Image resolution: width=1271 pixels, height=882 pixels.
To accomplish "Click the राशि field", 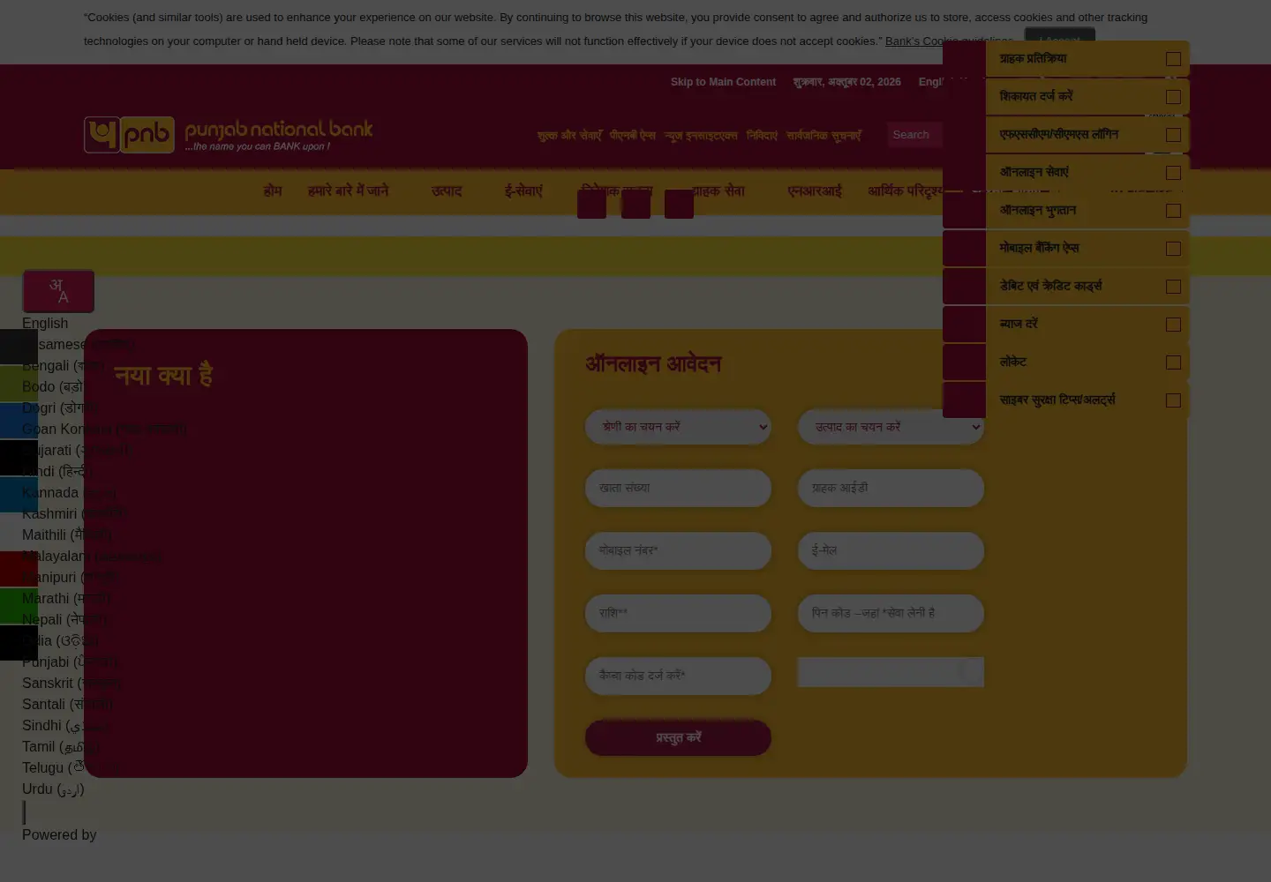I will (678, 614).
